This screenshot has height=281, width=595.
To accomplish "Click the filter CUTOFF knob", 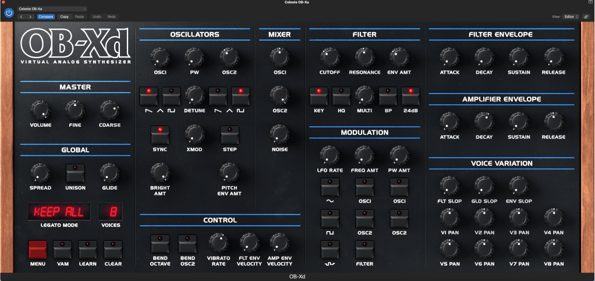I will [329, 56].
